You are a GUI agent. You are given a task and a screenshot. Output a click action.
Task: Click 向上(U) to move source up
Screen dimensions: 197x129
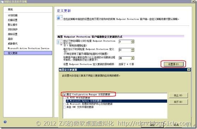pos(178,95)
